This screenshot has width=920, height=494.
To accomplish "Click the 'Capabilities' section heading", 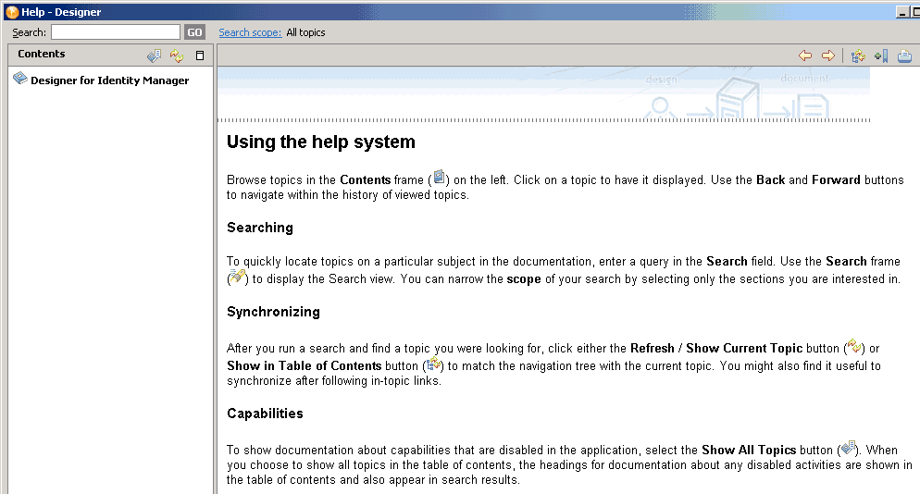I will point(266,414).
